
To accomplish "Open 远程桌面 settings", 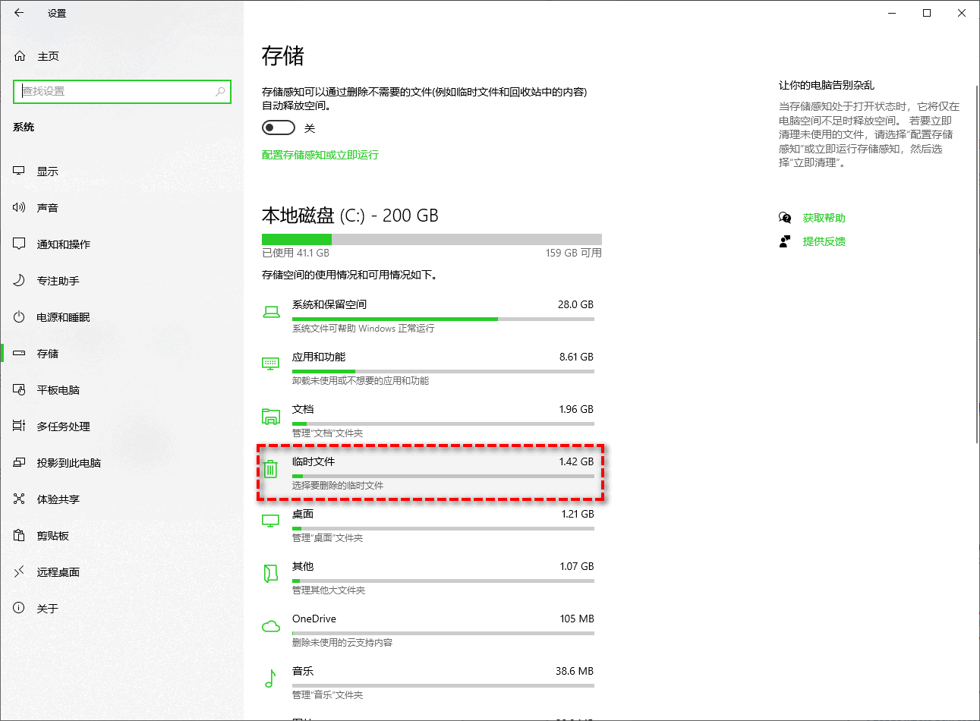I will point(18,571).
